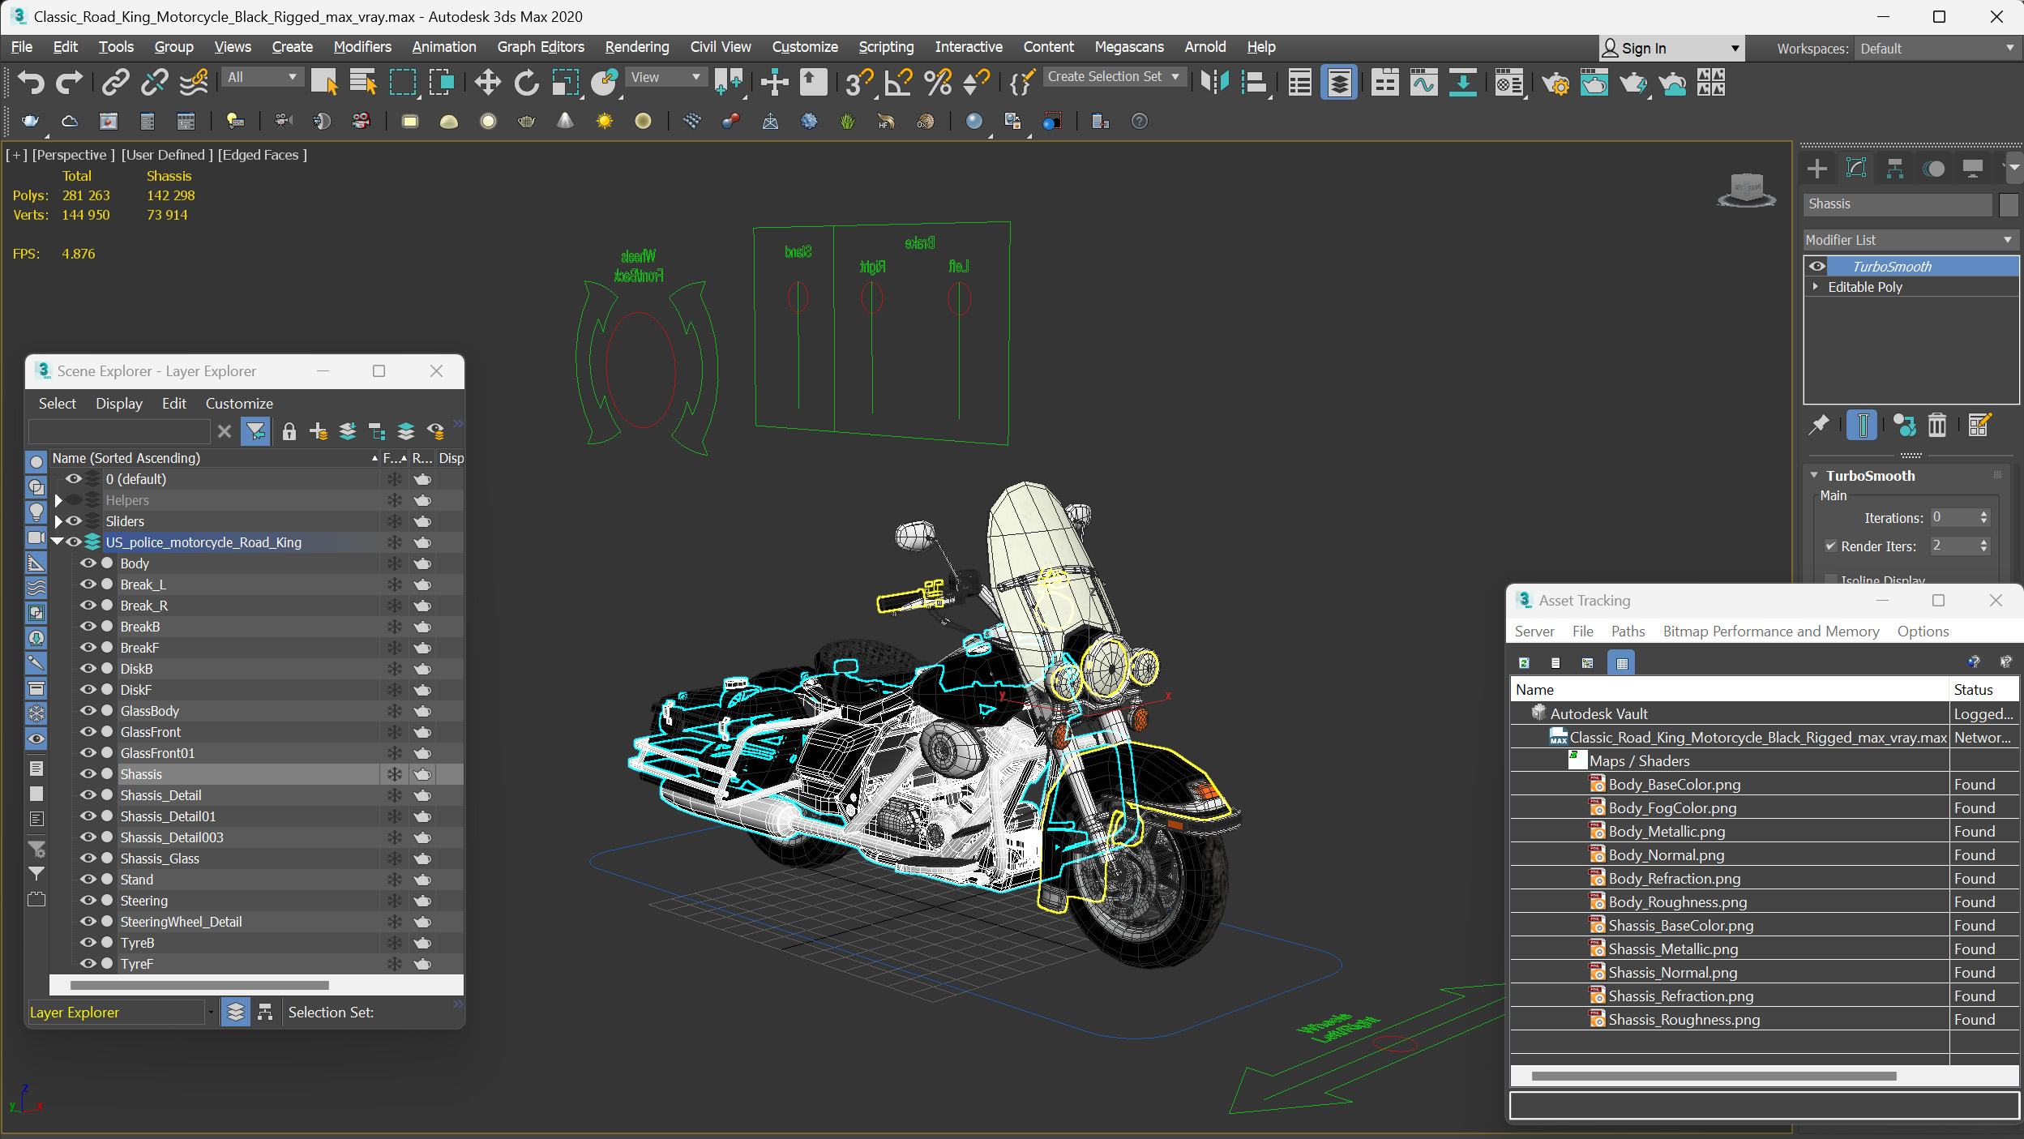
Task: Click the Asset Tracking File menu
Action: click(1583, 632)
